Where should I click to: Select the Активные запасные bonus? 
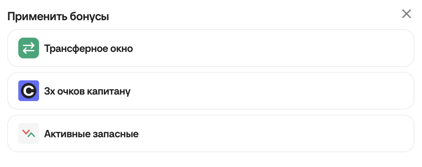(x=211, y=134)
